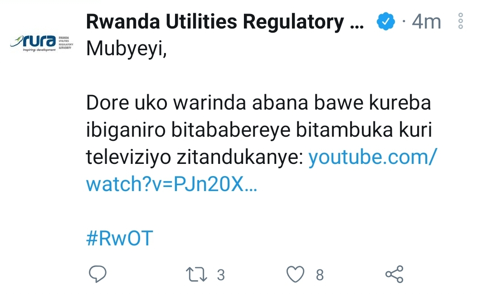The width and height of the screenshot is (477, 297).
Task: Like the tweet with heart icon
Action: click(x=295, y=274)
